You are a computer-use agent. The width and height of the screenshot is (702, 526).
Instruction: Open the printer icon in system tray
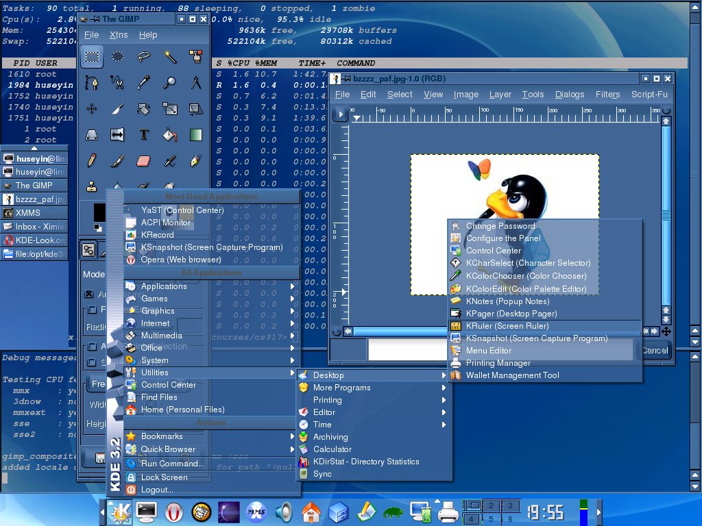448,512
